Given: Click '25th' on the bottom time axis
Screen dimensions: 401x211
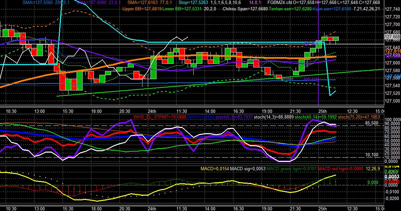Looking at the screenshot, I should click(322, 209).
